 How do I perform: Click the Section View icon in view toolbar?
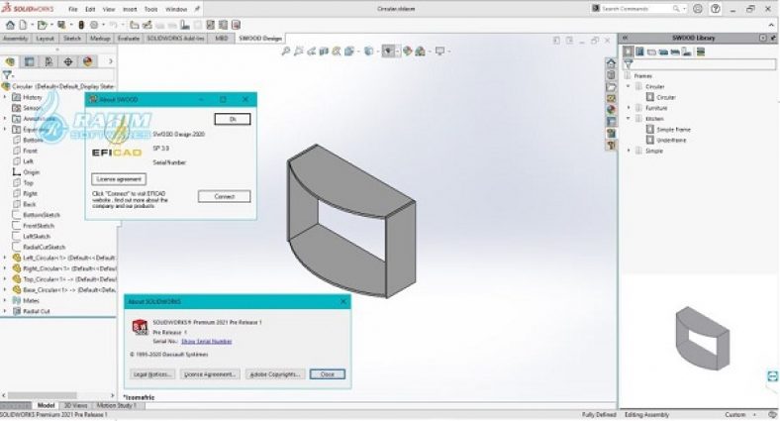point(324,52)
